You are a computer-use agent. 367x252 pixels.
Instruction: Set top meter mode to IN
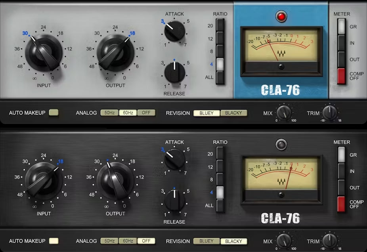[x=341, y=43]
